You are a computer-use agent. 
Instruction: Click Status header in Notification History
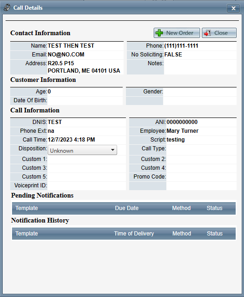(215, 234)
